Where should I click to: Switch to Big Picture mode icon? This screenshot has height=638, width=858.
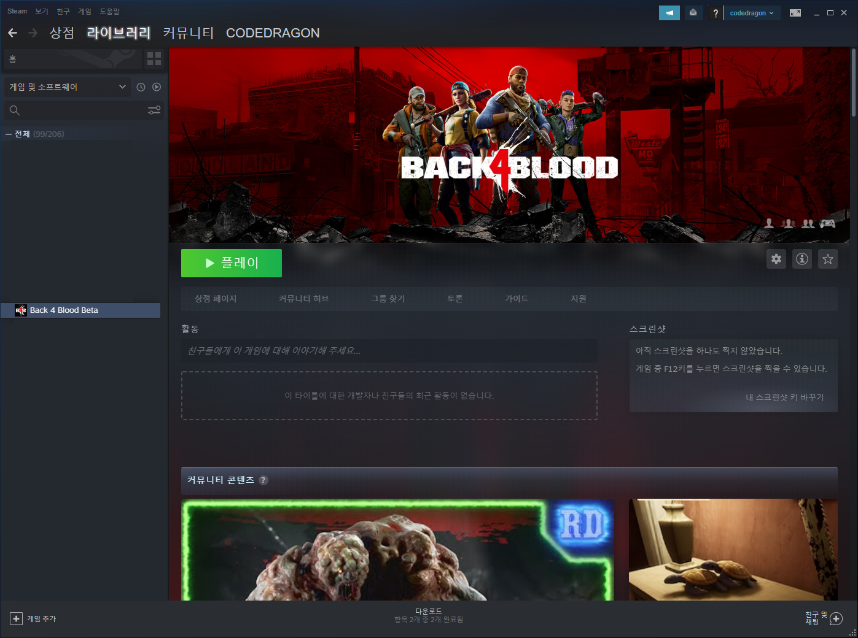795,13
